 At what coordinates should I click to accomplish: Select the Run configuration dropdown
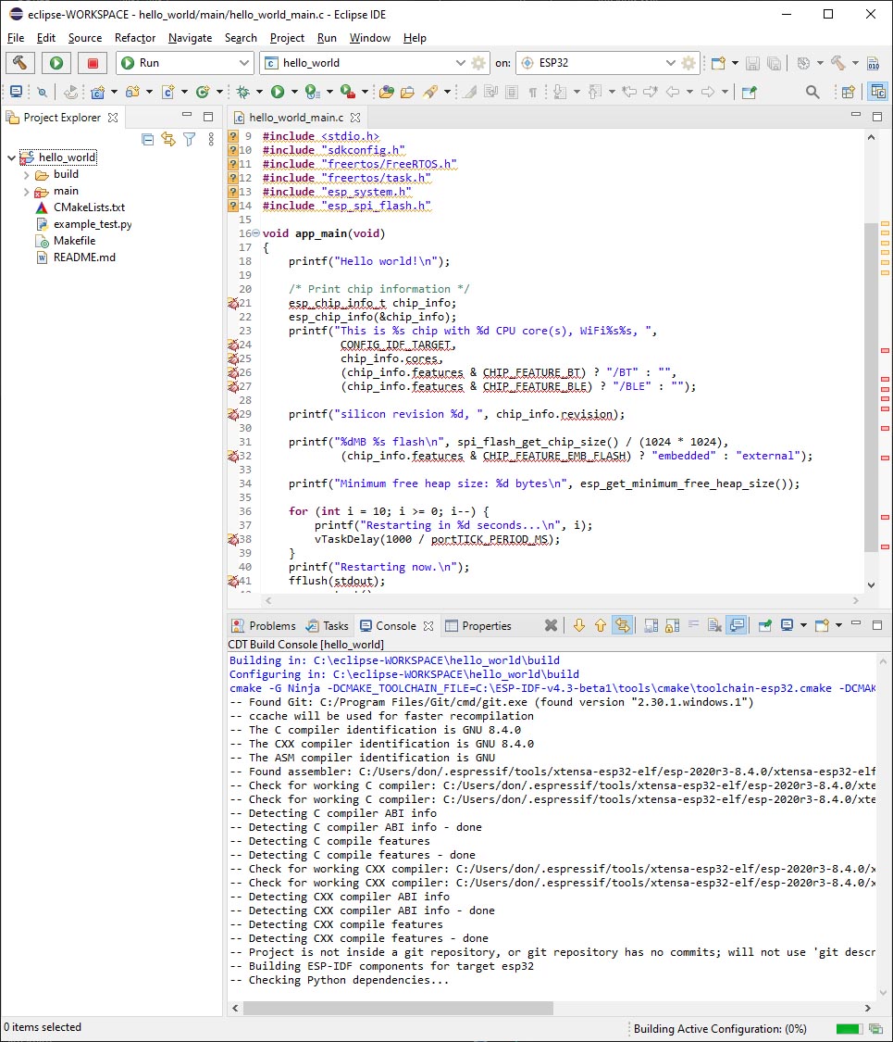click(x=245, y=63)
